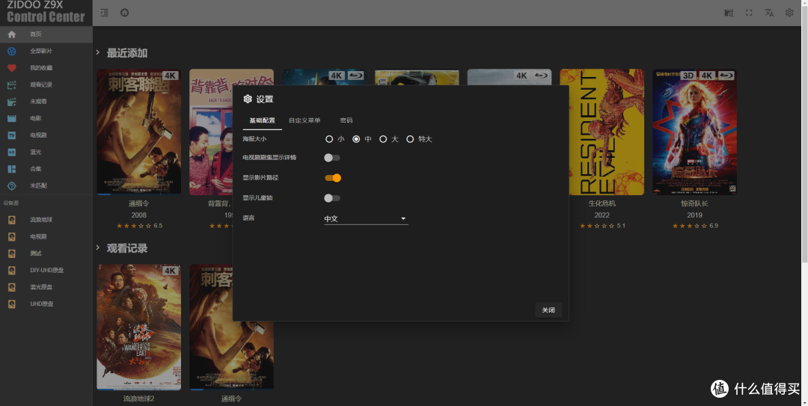This screenshot has width=808, height=406.
Task: Collapse the sidebar with the menu-fold icon
Action: pos(104,13)
